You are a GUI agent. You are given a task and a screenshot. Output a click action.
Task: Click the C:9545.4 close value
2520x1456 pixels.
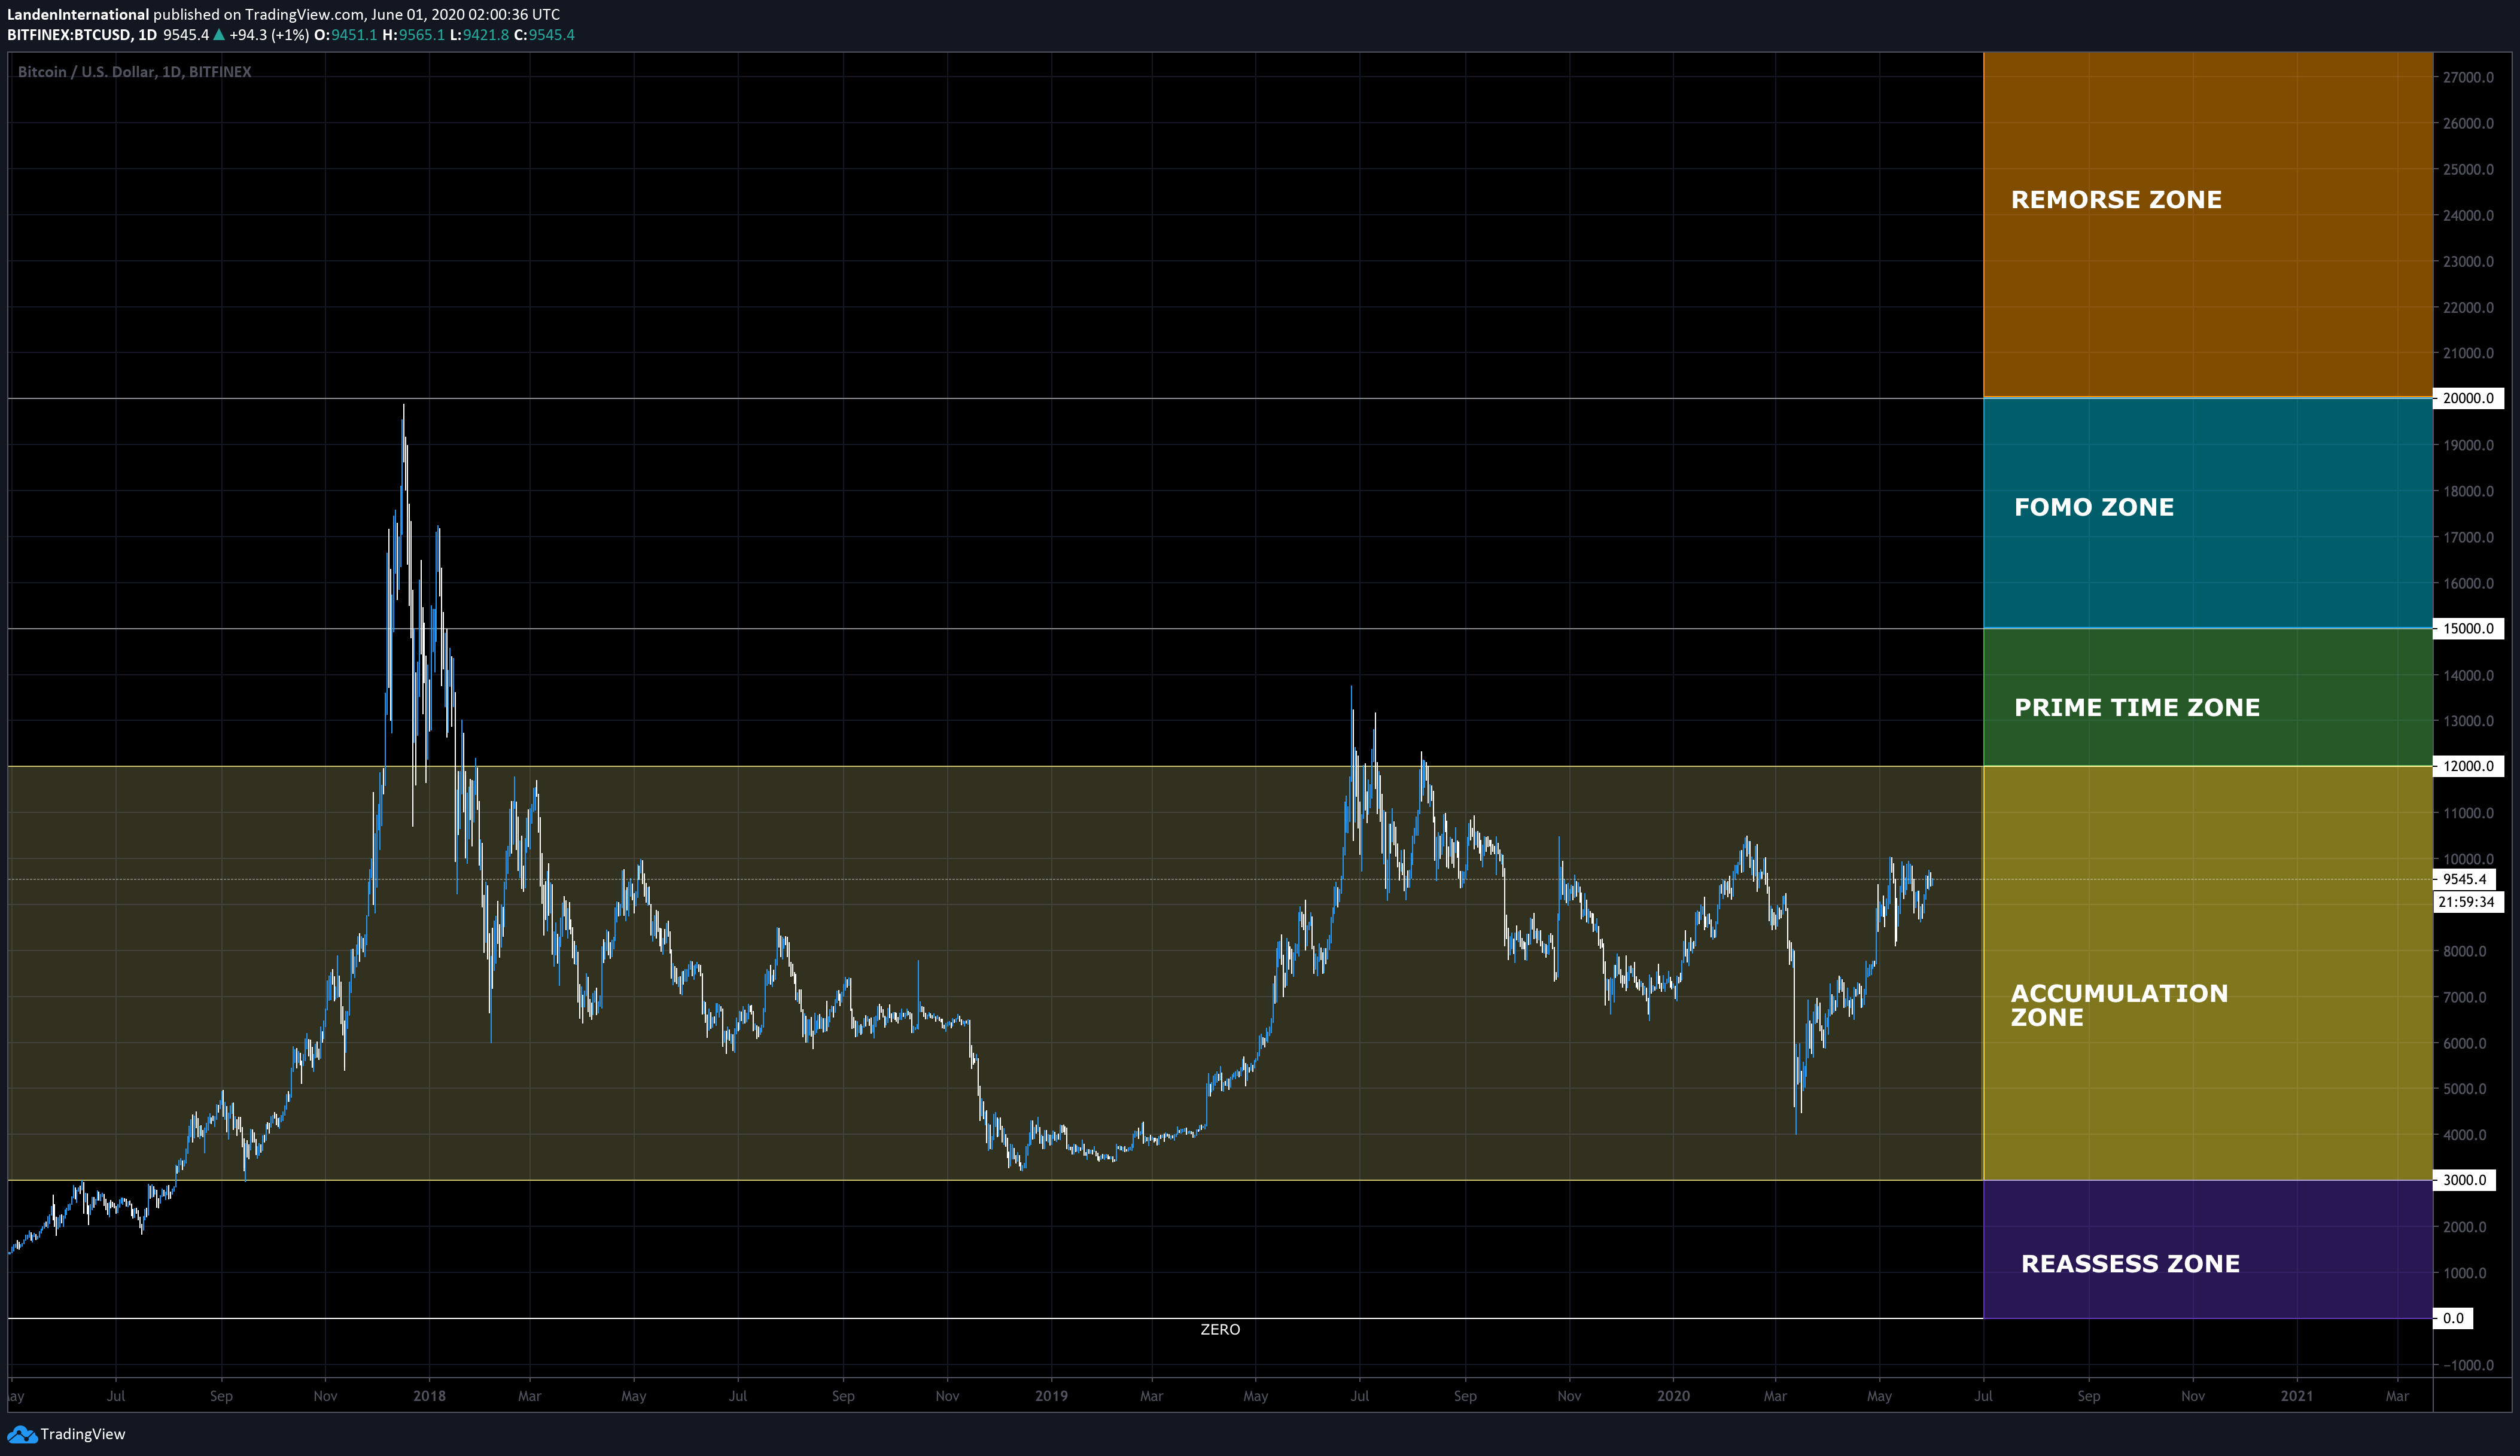[544, 35]
